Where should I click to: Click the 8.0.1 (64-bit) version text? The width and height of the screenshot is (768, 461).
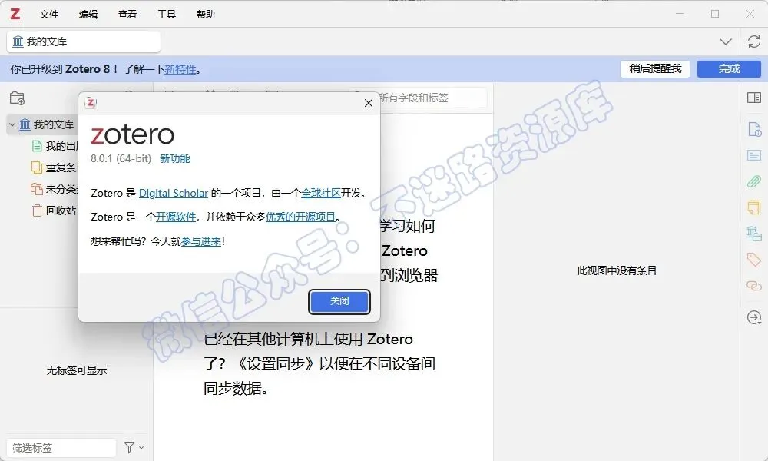tap(121, 158)
